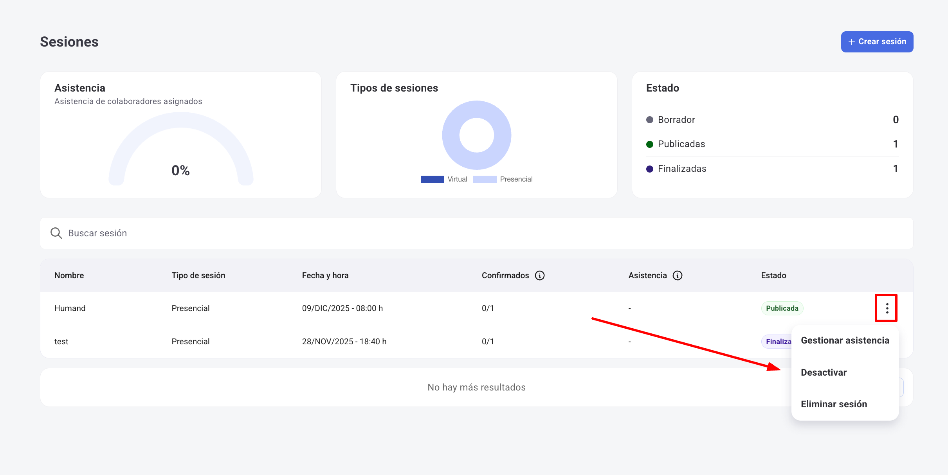Click the Asistencia column info icon
948x475 pixels.
click(x=678, y=275)
